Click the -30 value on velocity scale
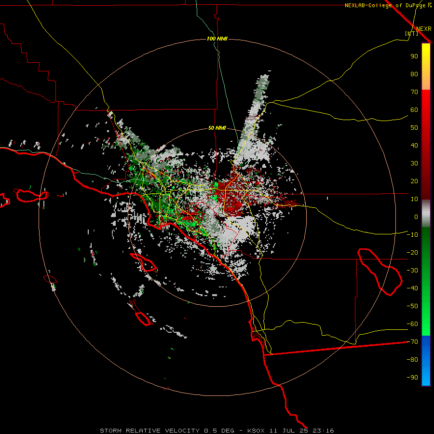Image resolution: width=434 pixels, height=434 pixels. (x=412, y=271)
